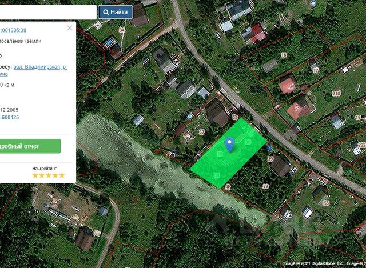Click the magnifier icon in Найти button
This screenshot has width=366, height=268.
tap(106, 12)
